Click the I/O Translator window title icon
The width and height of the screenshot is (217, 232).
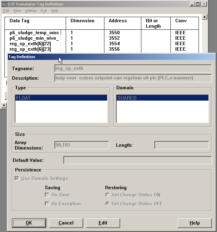coord(4,4)
